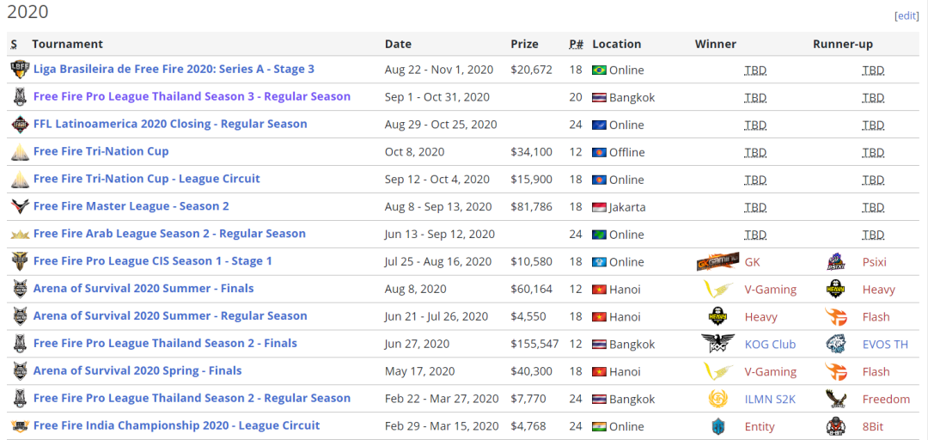The width and height of the screenshot is (928, 440).
Task: Open Free Fire Tri-Nation Cup League Circuit
Action: (146, 179)
